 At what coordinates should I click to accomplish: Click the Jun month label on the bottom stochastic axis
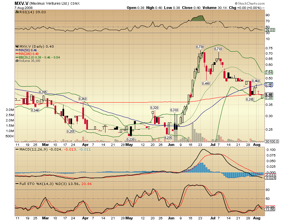171,218
